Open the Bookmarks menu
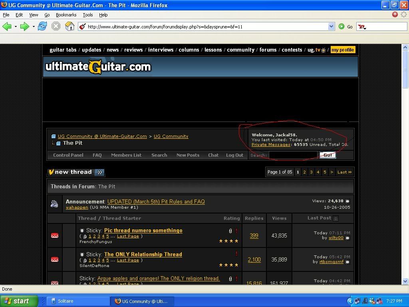The image size is (409, 307). point(66,15)
